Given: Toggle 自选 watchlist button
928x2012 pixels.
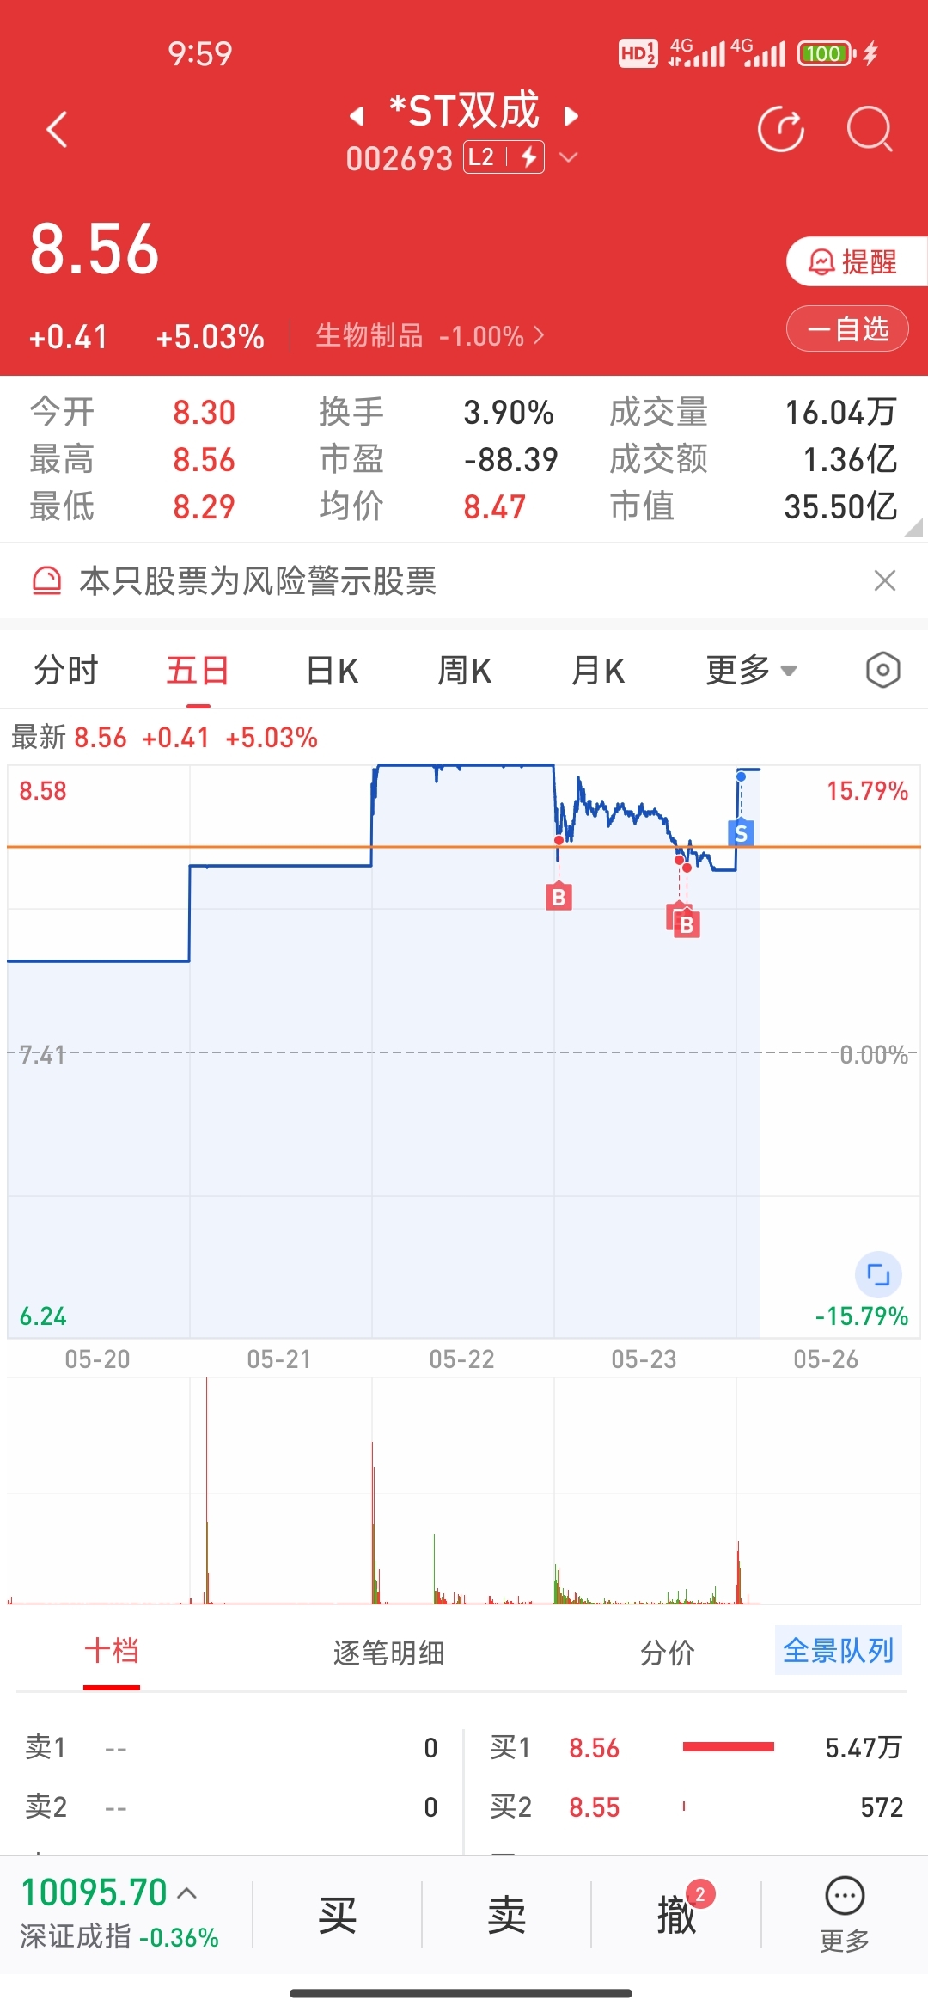Looking at the screenshot, I should (x=847, y=328).
